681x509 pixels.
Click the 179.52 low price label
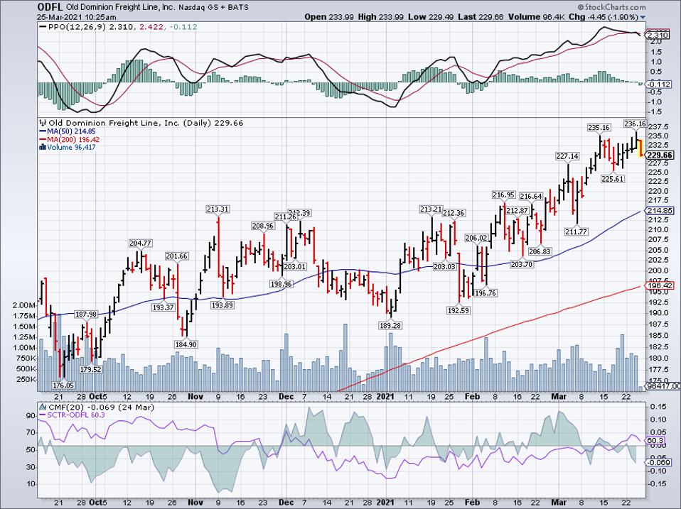tap(90, 369)
